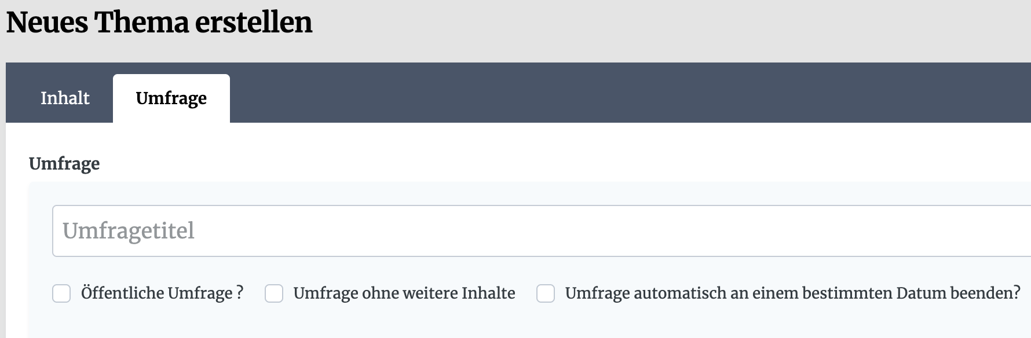Select the Umfrage tab
1031x338 pixels.
click(x=171, y=98)
